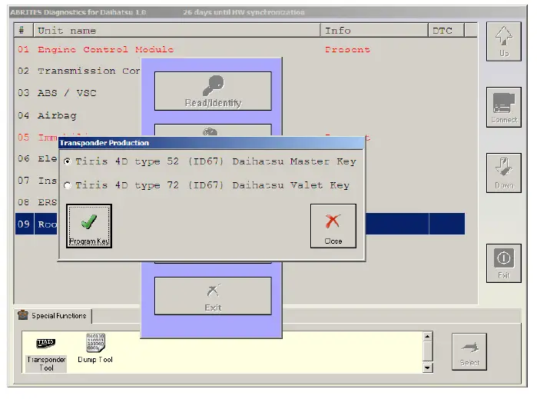Select row 03 ABS / VSC
Image resolution: width=537 pixels, height=399 pixels.
78,93
